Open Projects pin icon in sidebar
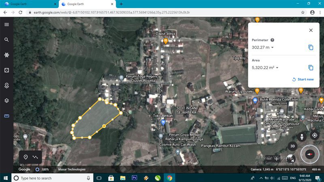Viewport: 324px width, 182px height. (6, 85)
